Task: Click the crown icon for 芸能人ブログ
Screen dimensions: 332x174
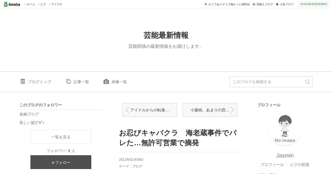Action: pos(254,4)
